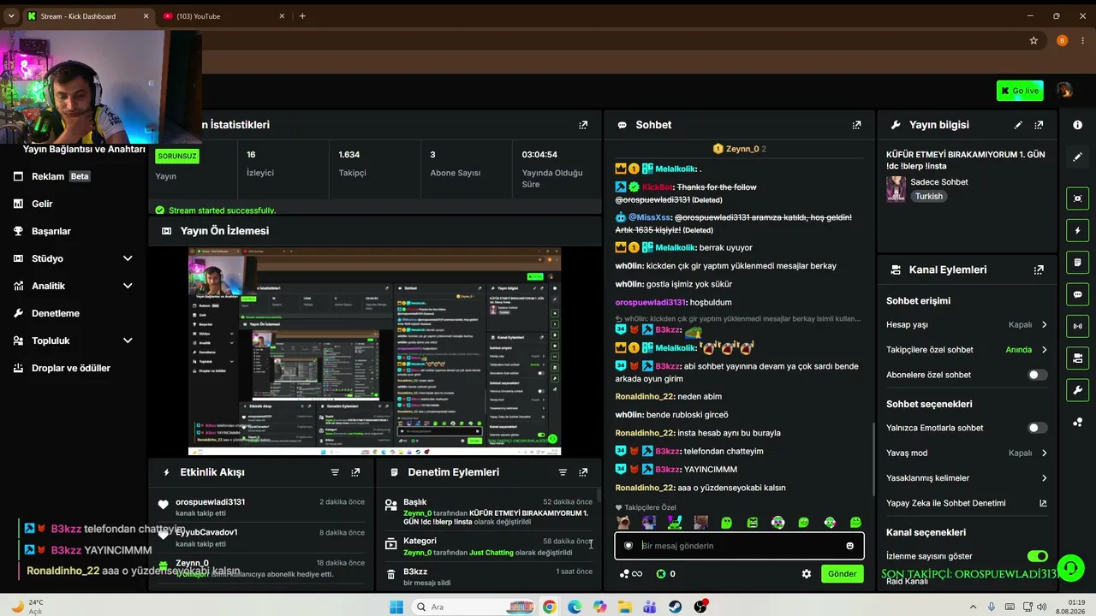Viewport: 1096px width, 616px height.
Task: Open the profile avatar menu
Action: (1064, 91)
